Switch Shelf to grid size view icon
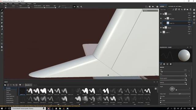 pyautogui.click(x=156, y=89)
